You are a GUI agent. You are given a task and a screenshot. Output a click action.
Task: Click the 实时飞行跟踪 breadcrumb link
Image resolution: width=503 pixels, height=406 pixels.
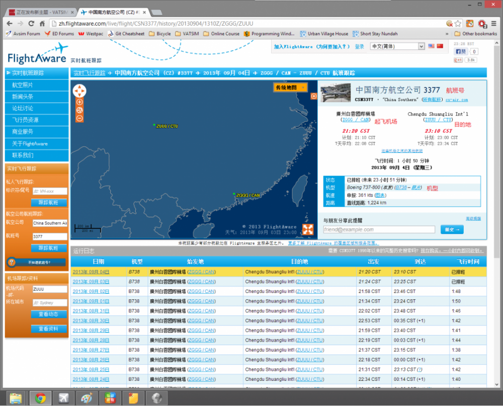[90, 73]
